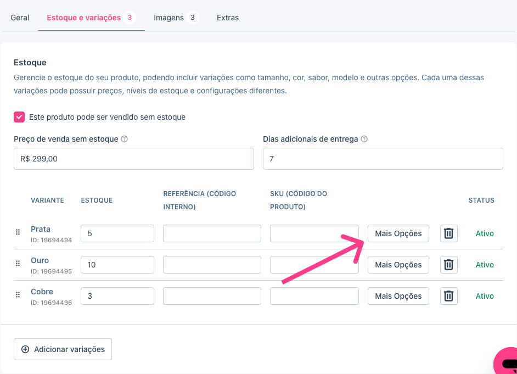Click the ID: 19694495 text

[52, 271]
